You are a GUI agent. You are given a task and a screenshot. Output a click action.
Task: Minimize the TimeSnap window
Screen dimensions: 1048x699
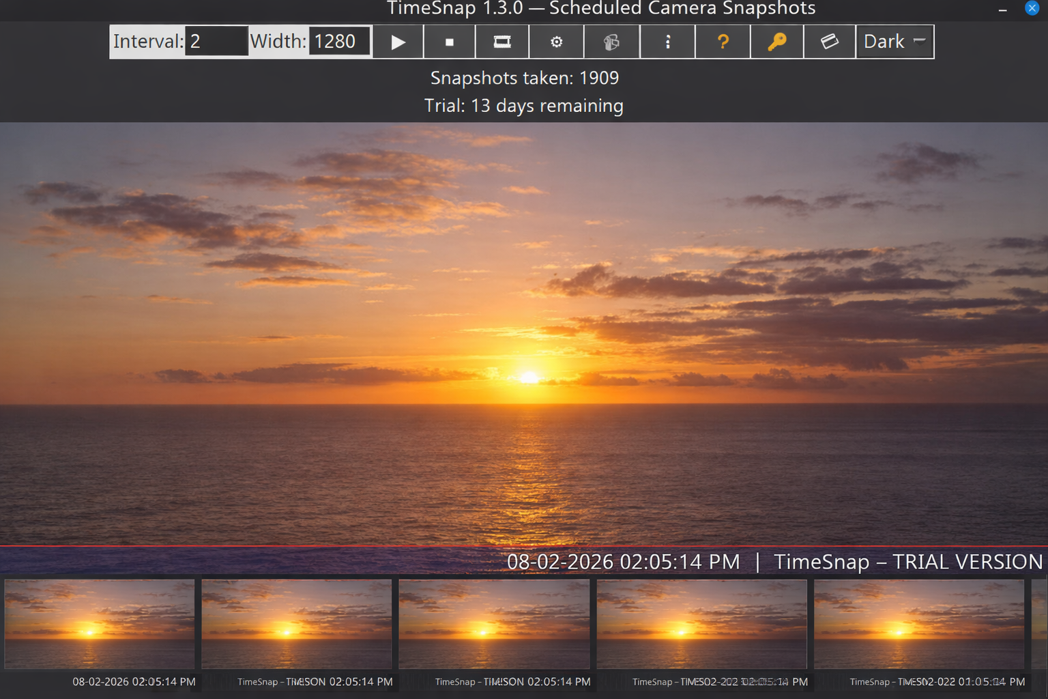coord(1002,10)
